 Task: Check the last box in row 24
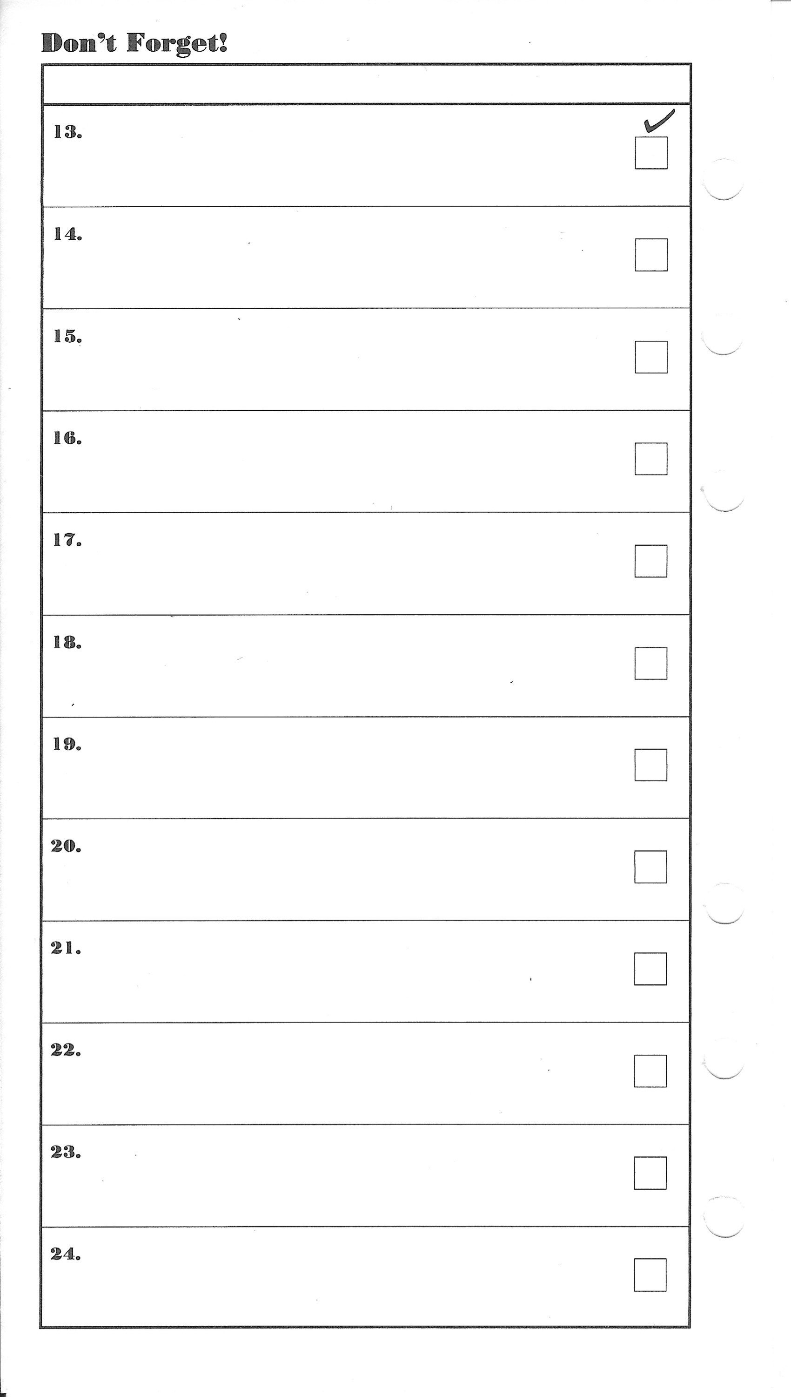click(x=650, y=1275)
